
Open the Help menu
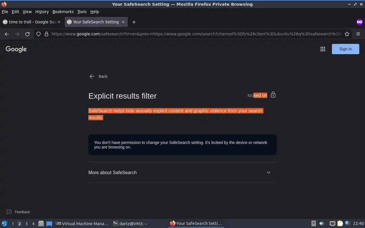pos(94,12)
